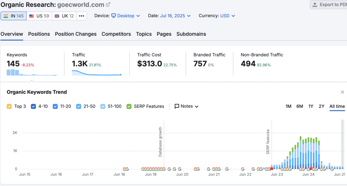Switch to the Position Changes tab
The height and width of the screenshot is (186, 347).
tap(76, 34)
